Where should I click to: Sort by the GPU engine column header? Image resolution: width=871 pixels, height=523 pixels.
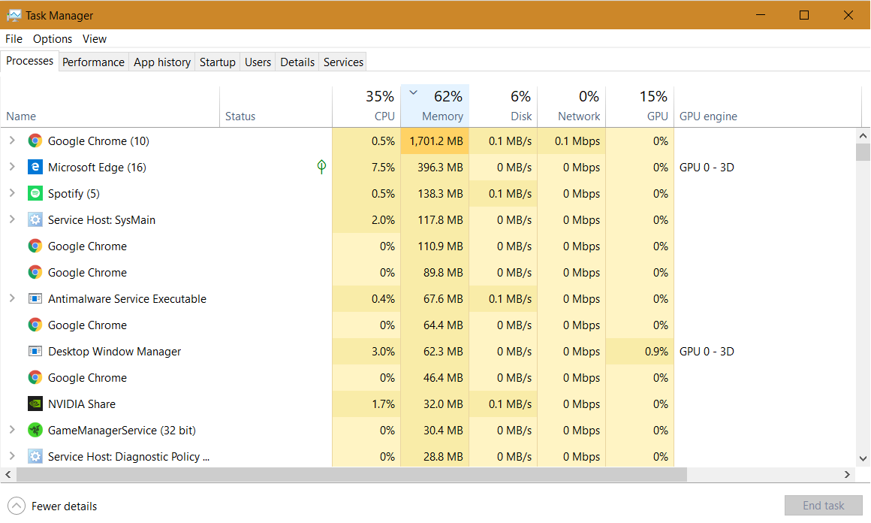click(x=767, y=107)
